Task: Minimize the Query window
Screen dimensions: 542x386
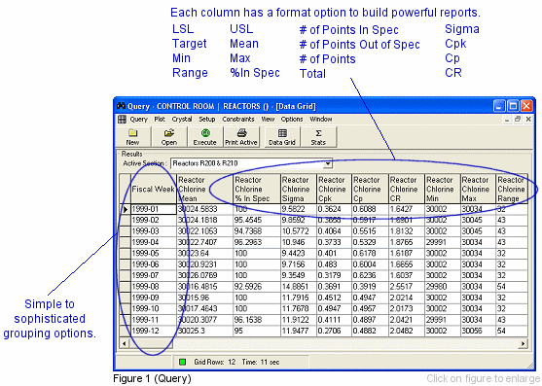Action: coord(499,106)
